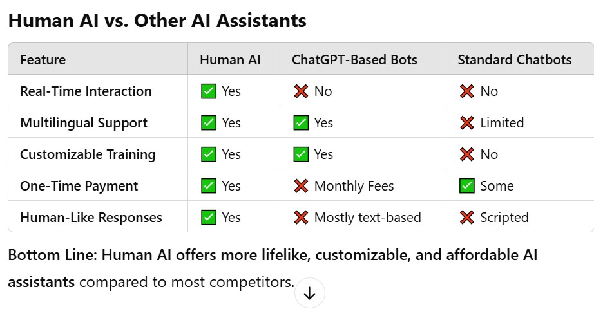Click Human AI check in Human-Like Responses row
594x309 pixels.
[x=209, y=218]
